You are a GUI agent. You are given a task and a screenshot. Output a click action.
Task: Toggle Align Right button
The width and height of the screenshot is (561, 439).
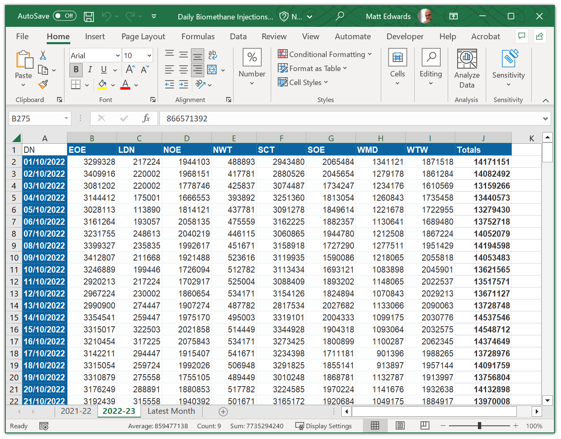coord(198,69)
